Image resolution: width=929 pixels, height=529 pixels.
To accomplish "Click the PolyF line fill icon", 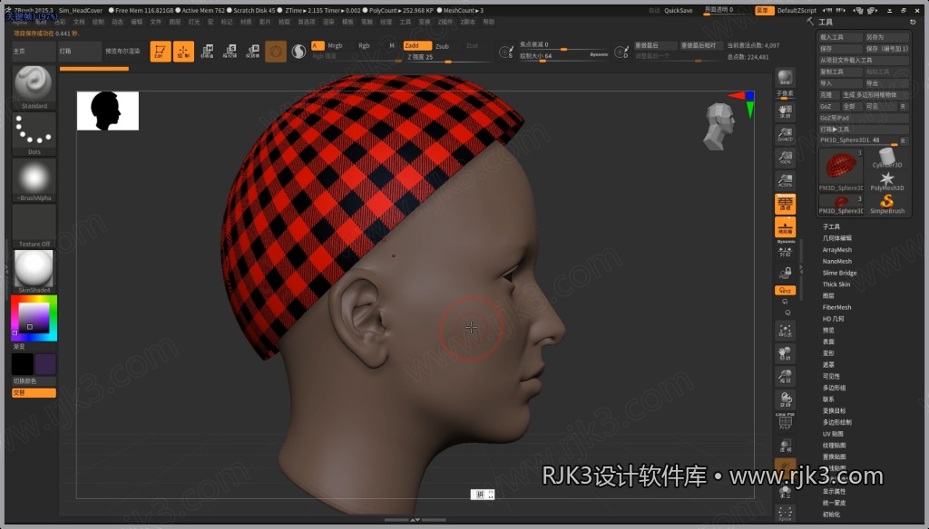I will click(x=785, y=422).
